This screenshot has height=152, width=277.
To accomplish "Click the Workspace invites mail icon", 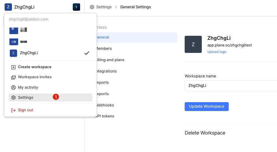I will (13, 77).
